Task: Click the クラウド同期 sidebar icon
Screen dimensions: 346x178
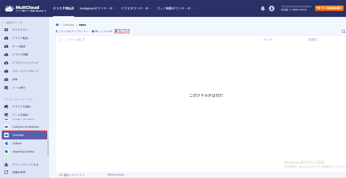Action: tap(6, 55)
